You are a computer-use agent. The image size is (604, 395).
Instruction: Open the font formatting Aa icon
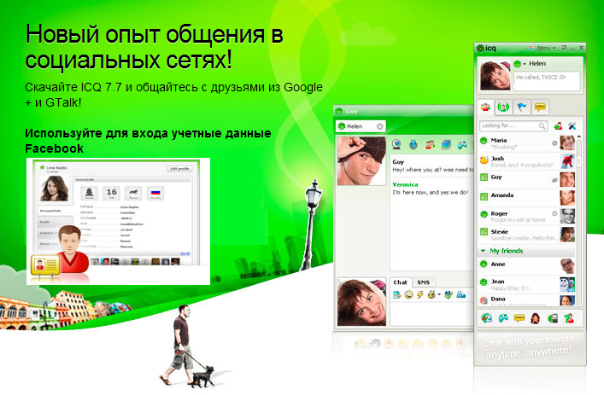tap(460, 295)
